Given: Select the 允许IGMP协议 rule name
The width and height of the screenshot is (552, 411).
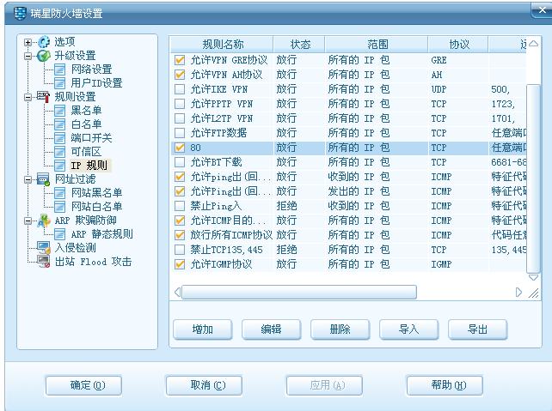Looking at the screenshot, I should pyautogui.click(x=221, y=264).
